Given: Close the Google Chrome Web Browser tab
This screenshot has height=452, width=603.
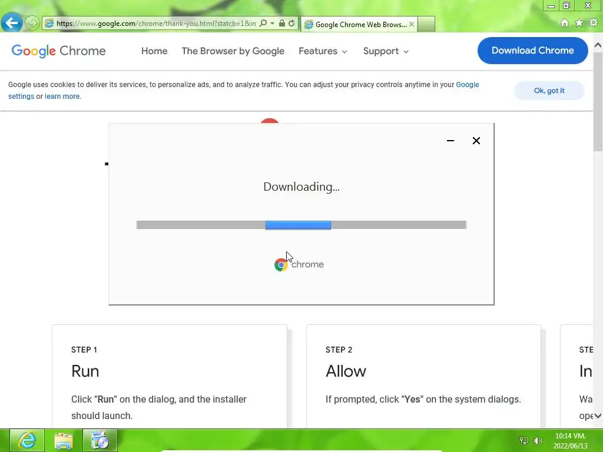Looking at the screenshot, I should [x=412, y=24].
